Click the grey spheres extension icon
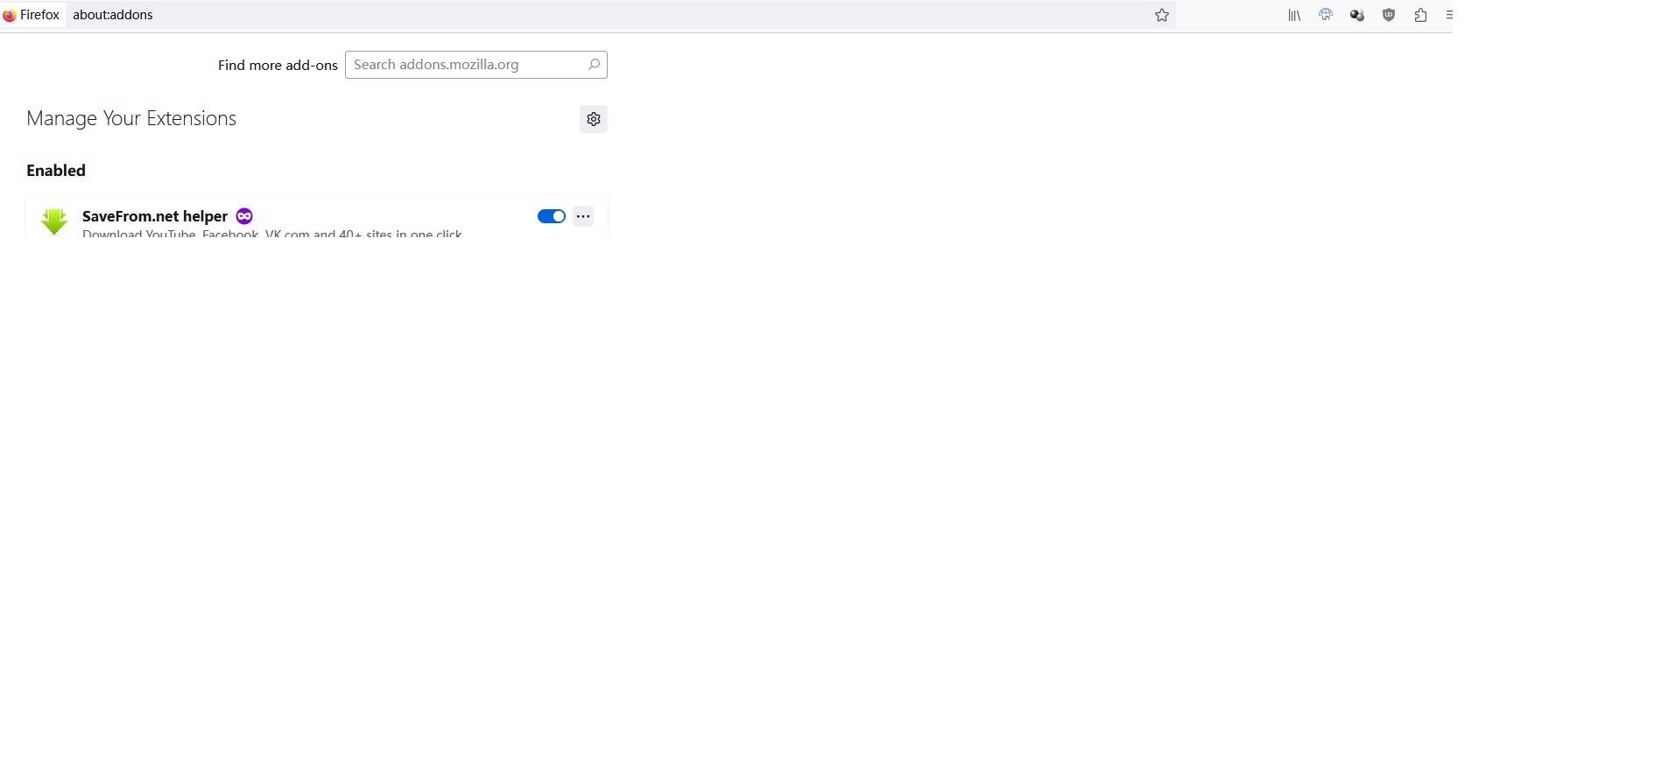Image resolution: width=1676 pixels, height=772 pixels. tap(1357, 15)
